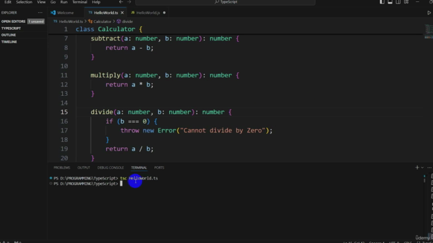Toggle the primary side bar layout icon
This screenshot has width=433, height=243.
tap(382, 2)
